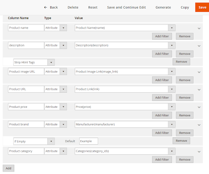
Task: Focus the Product image URL name field
Action: coord(26,71)
